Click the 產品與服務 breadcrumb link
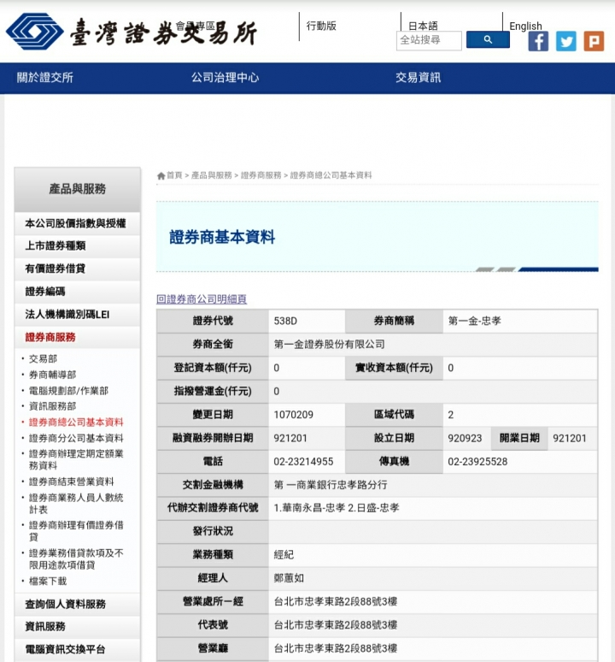 click(211, 175)
